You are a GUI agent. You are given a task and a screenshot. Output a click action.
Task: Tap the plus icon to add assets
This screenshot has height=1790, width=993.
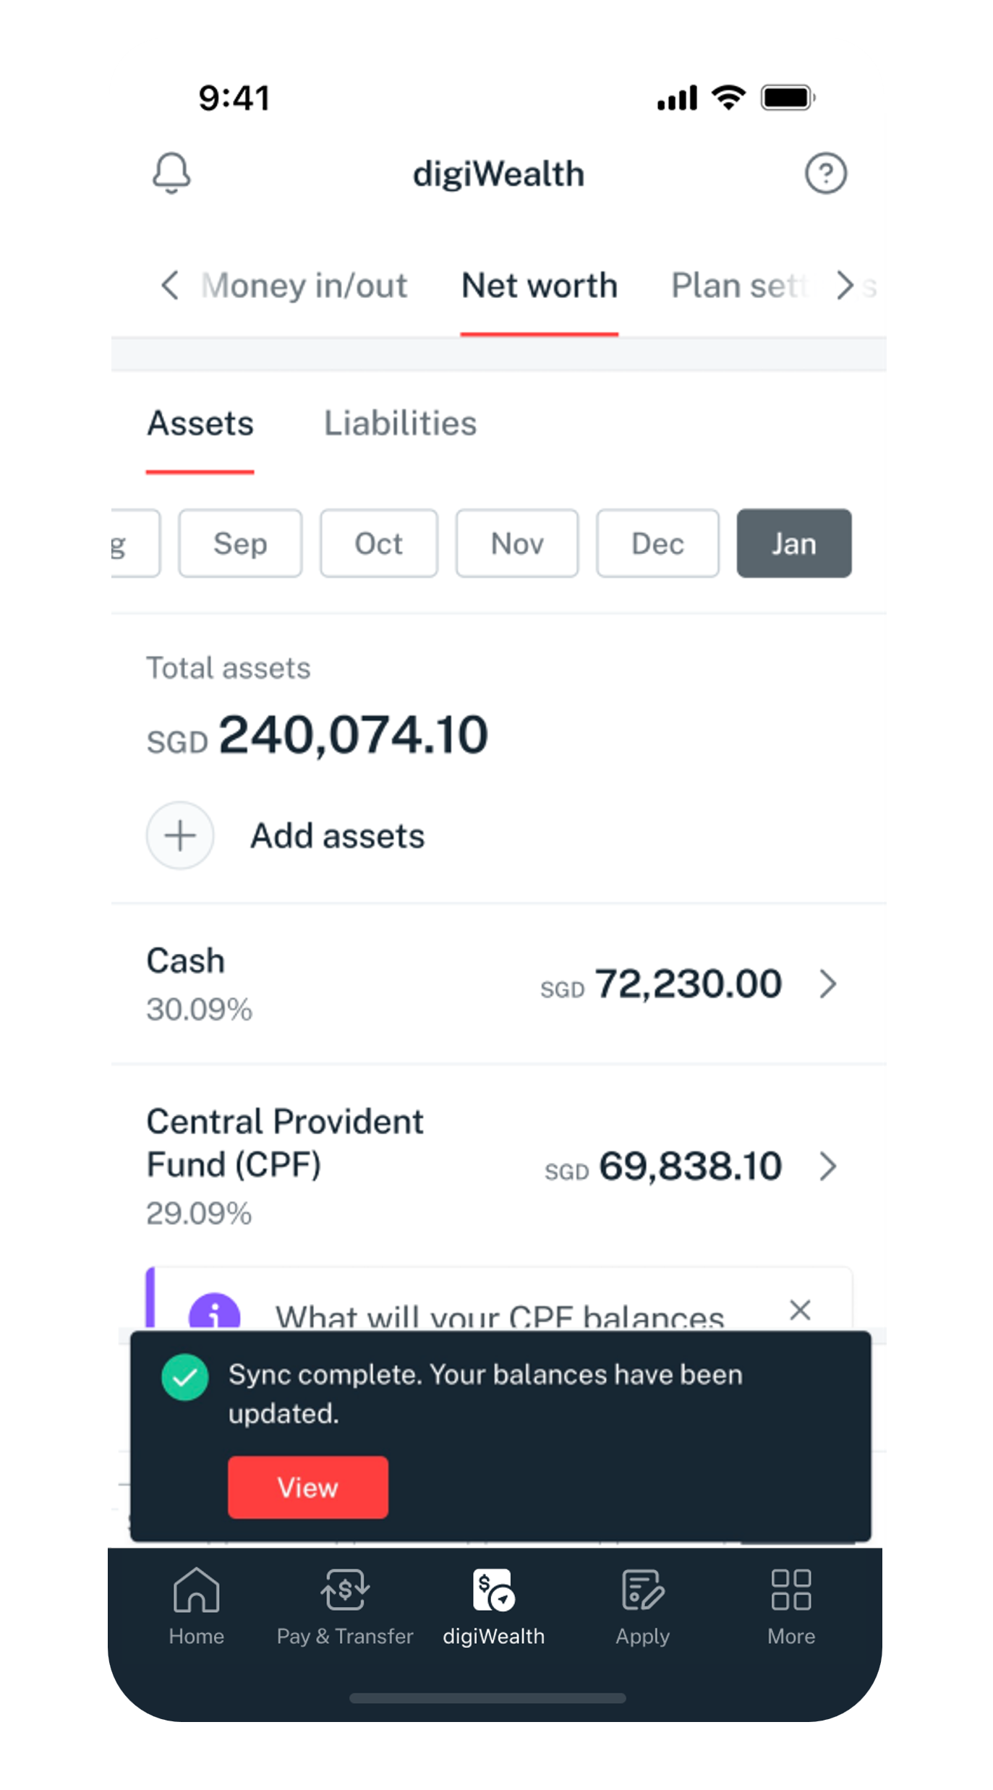[x=180, y=835]
